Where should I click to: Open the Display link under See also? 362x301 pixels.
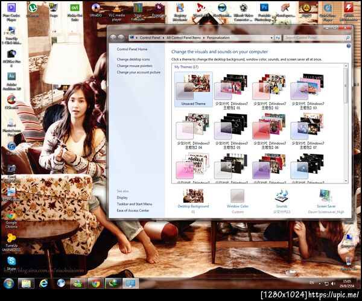(x=122, y=198)
